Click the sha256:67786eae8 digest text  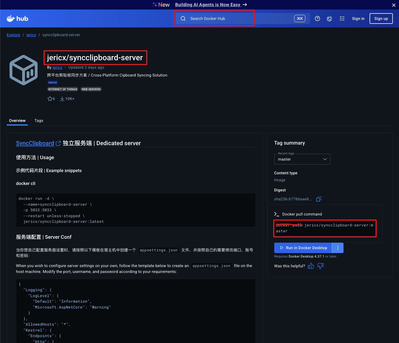[x=293, y=199]
